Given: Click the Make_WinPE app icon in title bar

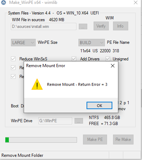Looking at the screenshot, I should coord(4,2).
